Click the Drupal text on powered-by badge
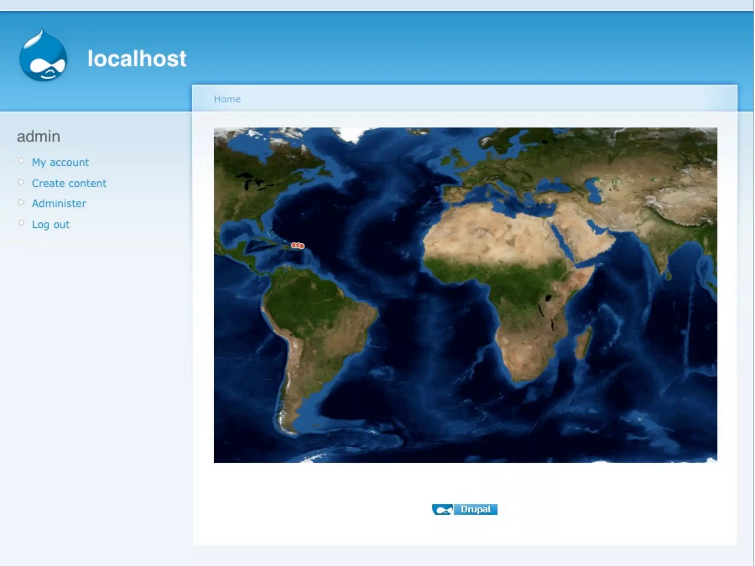The height and width of the screenshot is (566, 755). (x=476, y=509)
